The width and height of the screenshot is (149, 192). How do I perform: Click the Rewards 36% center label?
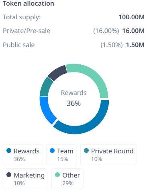point(74,98)
